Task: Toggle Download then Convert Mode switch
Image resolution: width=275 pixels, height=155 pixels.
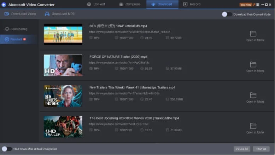Action: tap(227, 14)
